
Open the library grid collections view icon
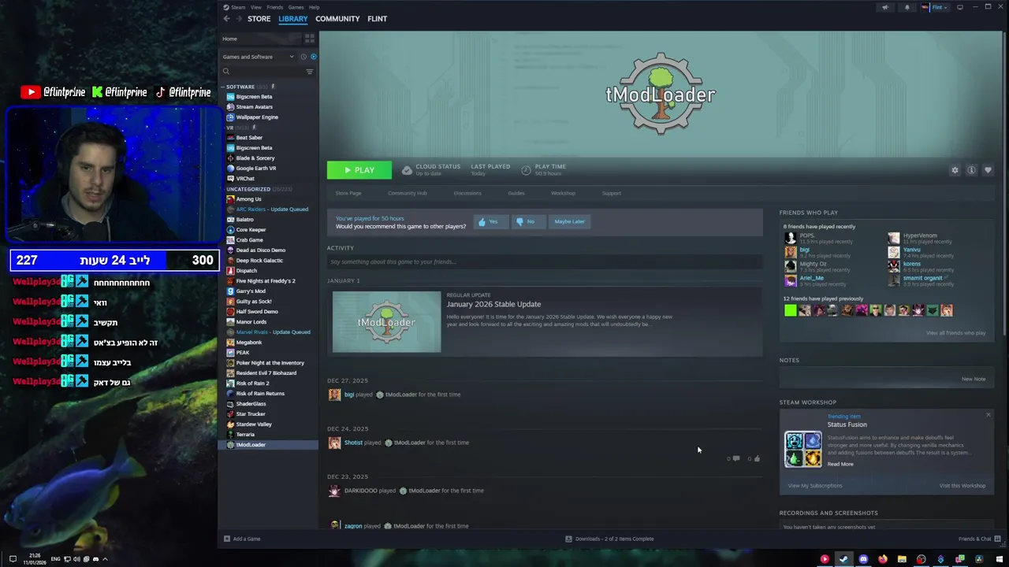[309, 39]
